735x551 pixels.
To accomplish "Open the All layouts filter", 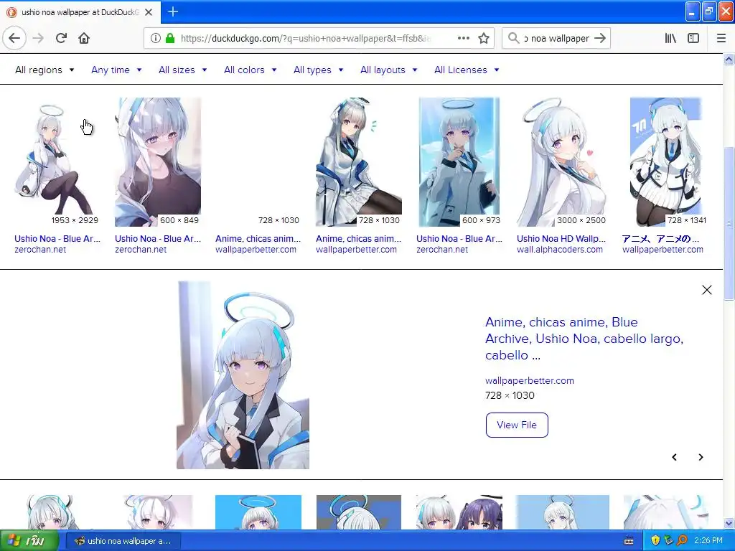I will pyautogui.click(x=388, y=70).
